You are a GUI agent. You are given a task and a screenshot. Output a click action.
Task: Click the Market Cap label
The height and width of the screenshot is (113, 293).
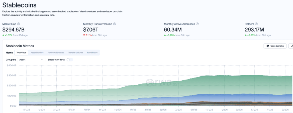click(x=9, y=24)
